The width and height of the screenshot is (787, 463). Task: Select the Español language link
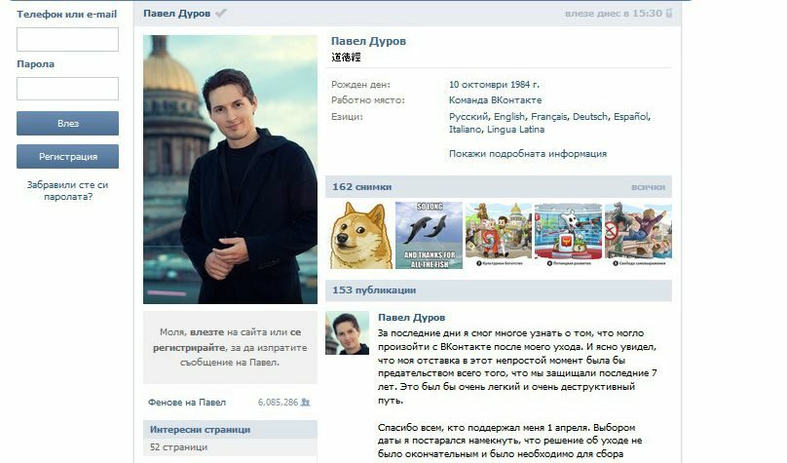pos(630,117)
